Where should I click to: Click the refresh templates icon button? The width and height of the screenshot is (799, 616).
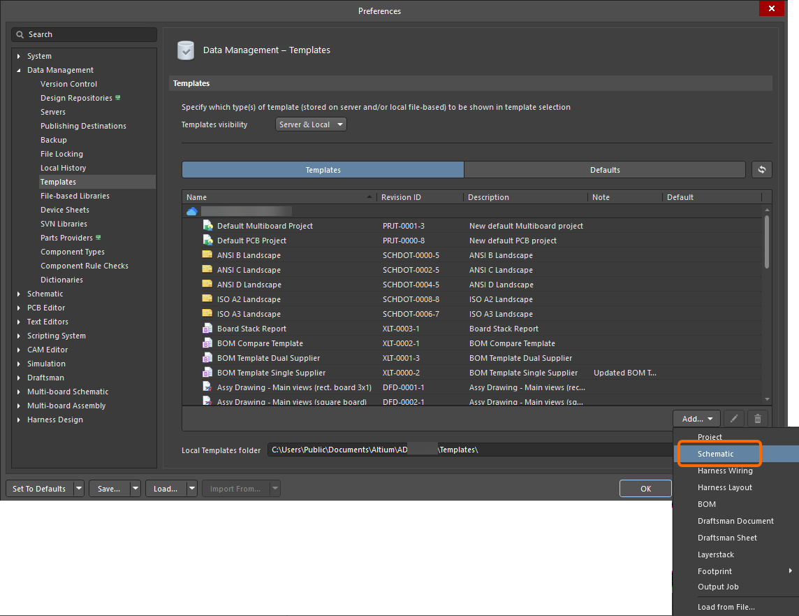tap(761, 170)
